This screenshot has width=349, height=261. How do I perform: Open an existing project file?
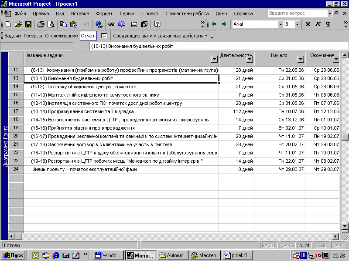click(x=18, y=24)
